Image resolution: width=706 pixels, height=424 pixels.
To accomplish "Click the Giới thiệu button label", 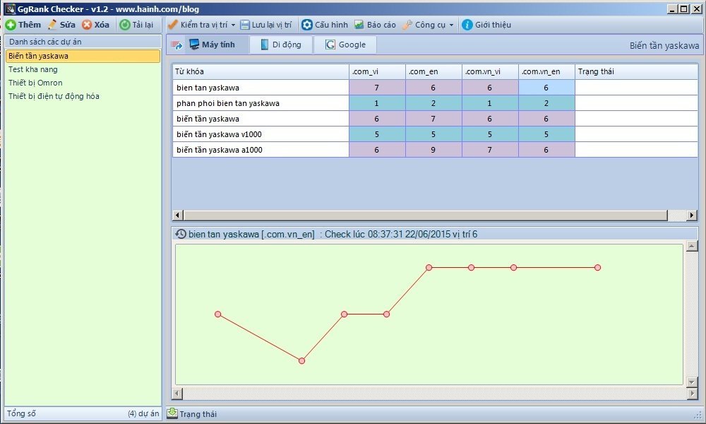I will tap(493, 25).
